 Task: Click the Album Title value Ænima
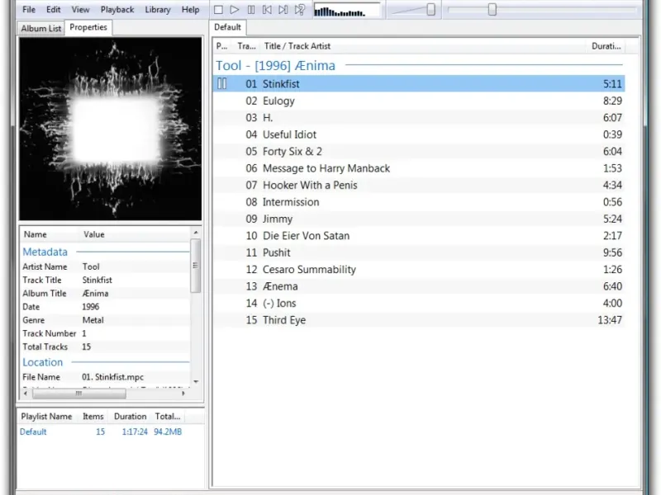pos(95,294)
